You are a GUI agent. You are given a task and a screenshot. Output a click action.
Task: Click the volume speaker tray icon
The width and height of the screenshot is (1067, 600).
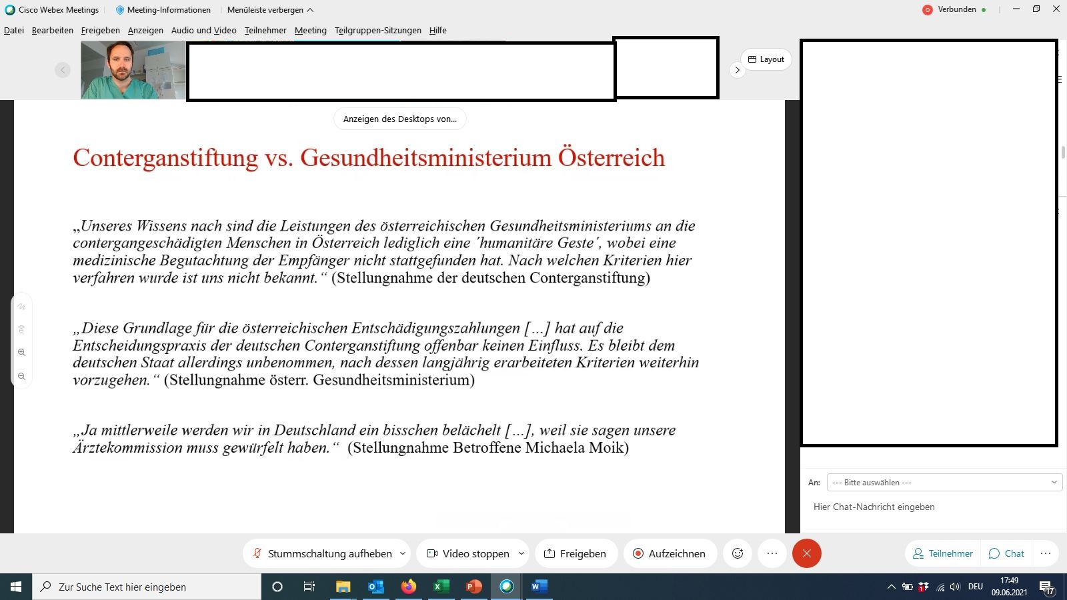click(x=955, y=587)
